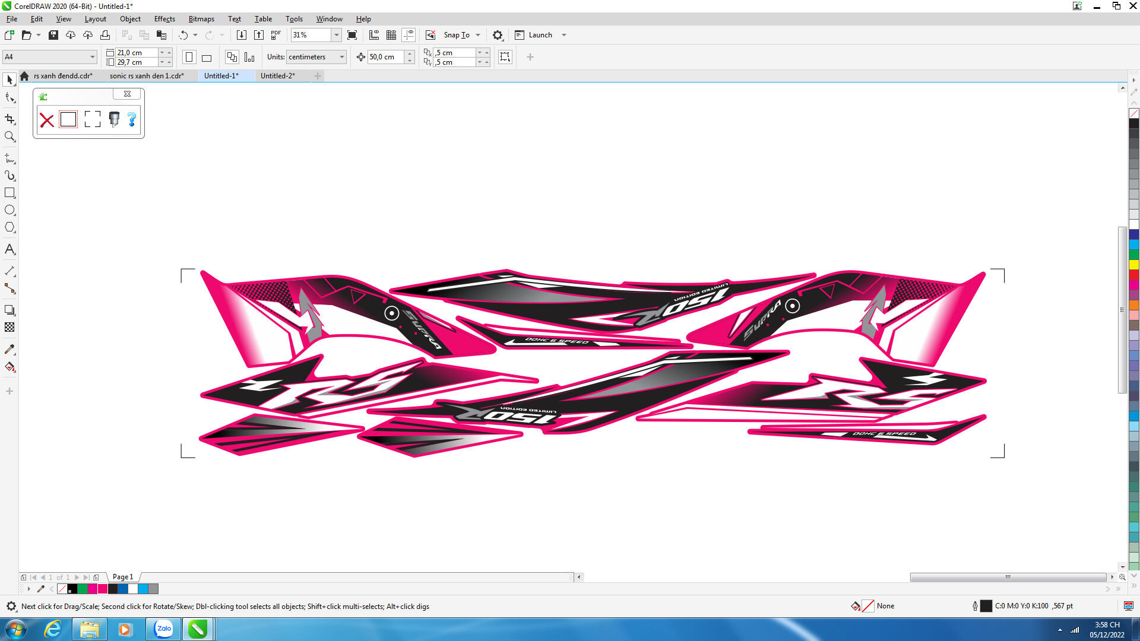
Task: Select the Rectangle tool
Action: (x=9, y=193)
